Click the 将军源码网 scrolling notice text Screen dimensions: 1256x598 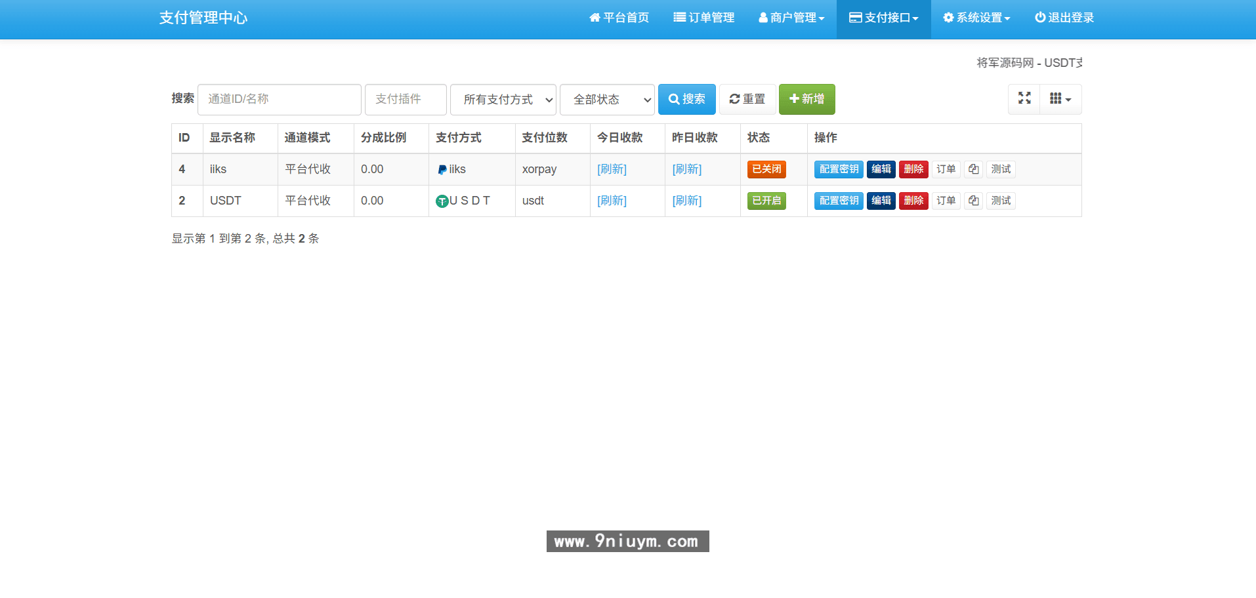click(x=1029, y=63)
